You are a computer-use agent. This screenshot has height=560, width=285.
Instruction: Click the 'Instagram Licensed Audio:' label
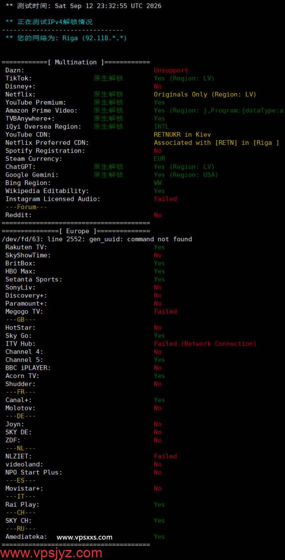click(53, 199)
